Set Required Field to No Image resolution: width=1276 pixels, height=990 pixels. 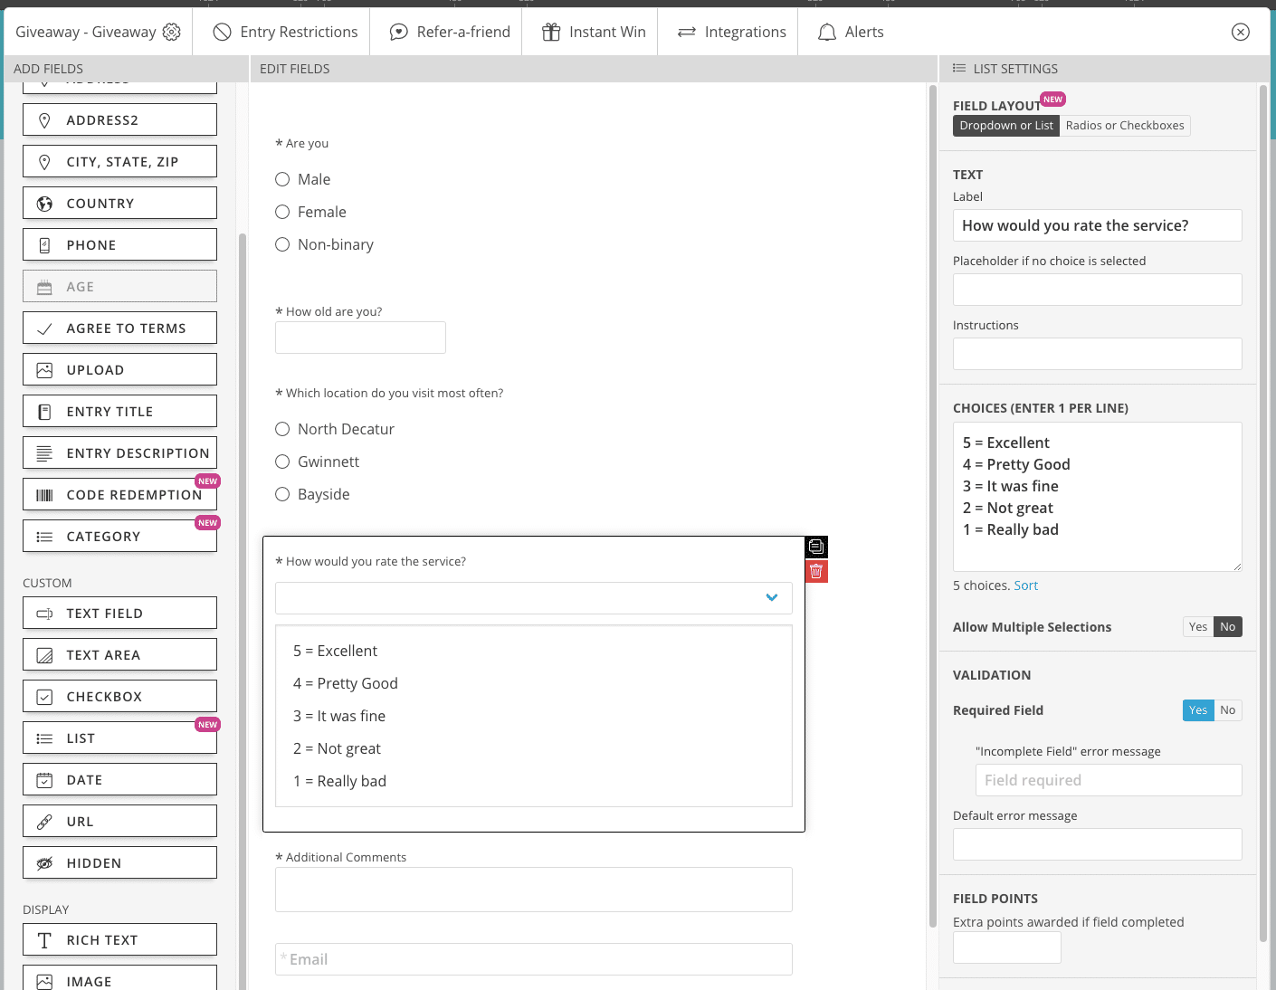tap(1227, 710)
